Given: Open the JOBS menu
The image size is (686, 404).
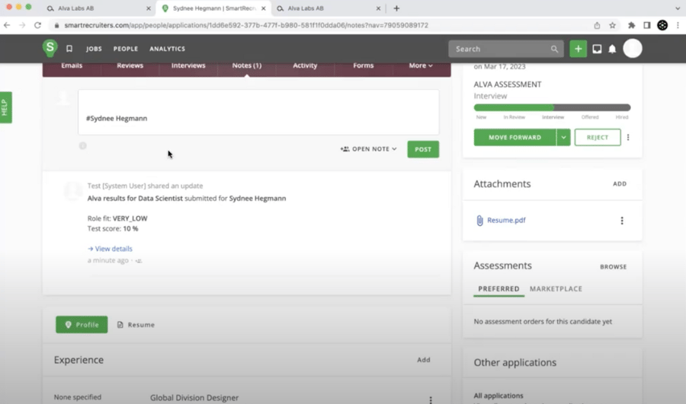Looking at the screenshot, I should coord(94,49).
